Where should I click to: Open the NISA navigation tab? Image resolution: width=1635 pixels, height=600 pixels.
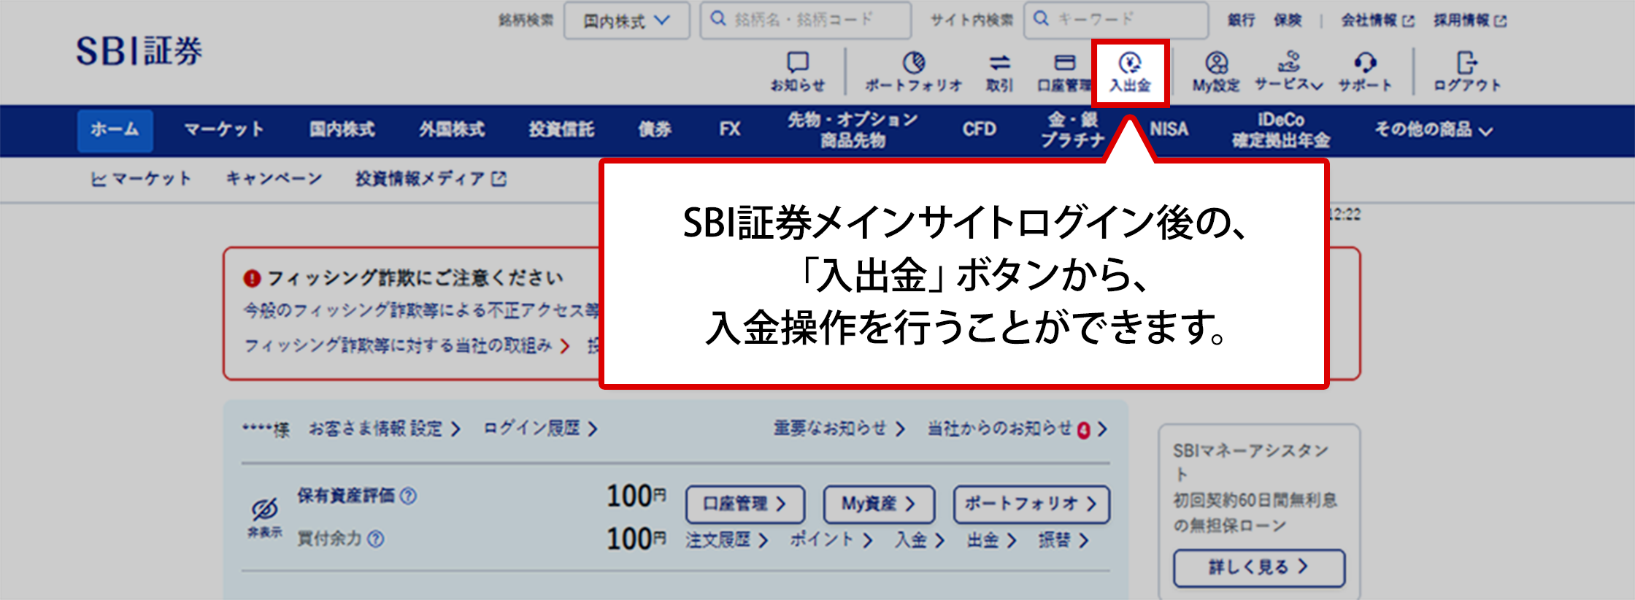click(1169, 130)
